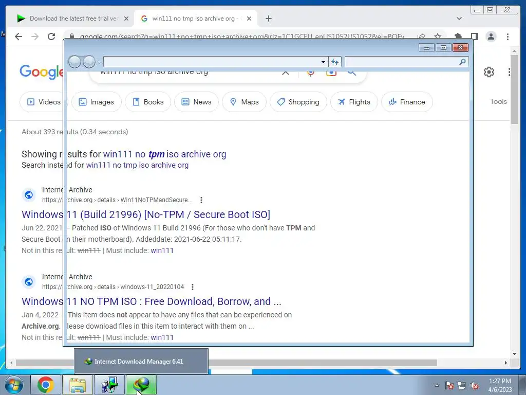Show hidden system tray icons
Viewport: 526px width, 395px height.
click(x=437, y=385)
